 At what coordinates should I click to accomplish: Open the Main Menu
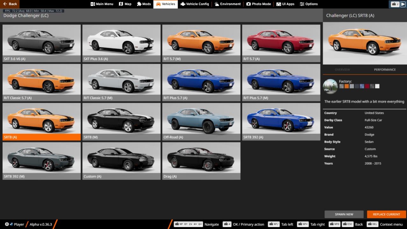102,4
